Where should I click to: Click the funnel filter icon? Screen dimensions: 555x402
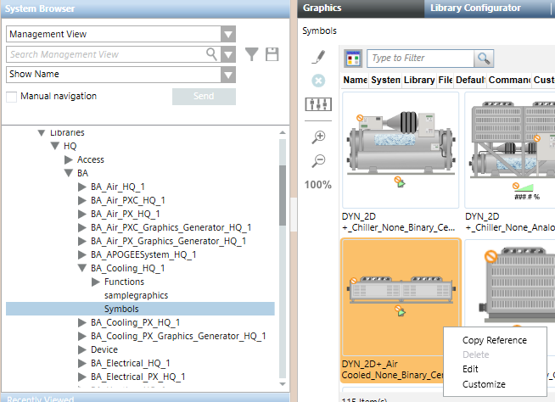(251, 54)
